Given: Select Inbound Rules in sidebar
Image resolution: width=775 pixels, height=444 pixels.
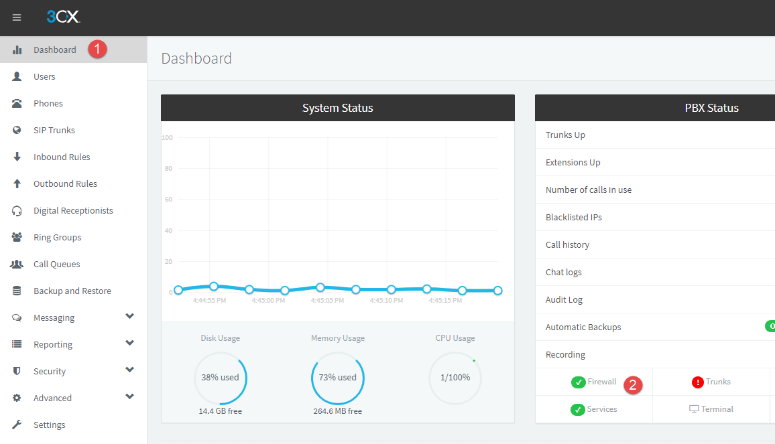Looking at the screenshot, I should click(73, 157).
